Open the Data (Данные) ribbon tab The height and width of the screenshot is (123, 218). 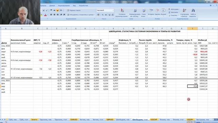[x=52, y=5]
